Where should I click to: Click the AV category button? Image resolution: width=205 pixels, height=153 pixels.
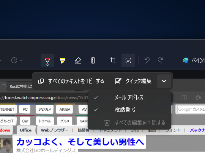(x=84, y=110)
